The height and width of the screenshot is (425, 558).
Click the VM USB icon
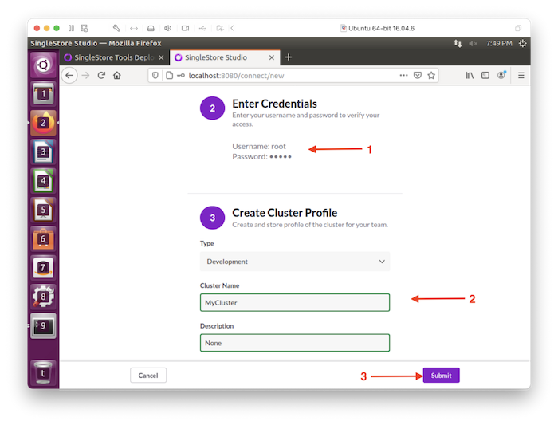pos(202,28)
